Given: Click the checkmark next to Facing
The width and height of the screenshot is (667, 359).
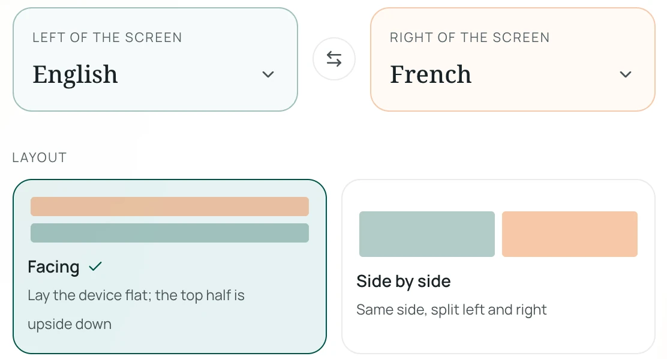Looking at the screenshot, I should tap(95, 267).
